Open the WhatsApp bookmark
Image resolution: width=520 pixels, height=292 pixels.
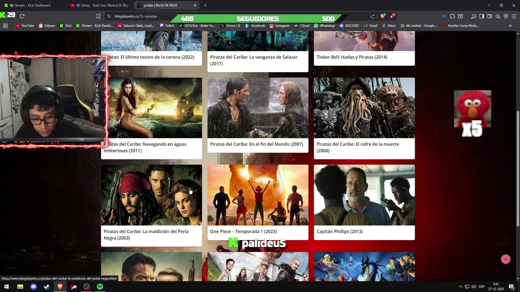click(325, 26)
